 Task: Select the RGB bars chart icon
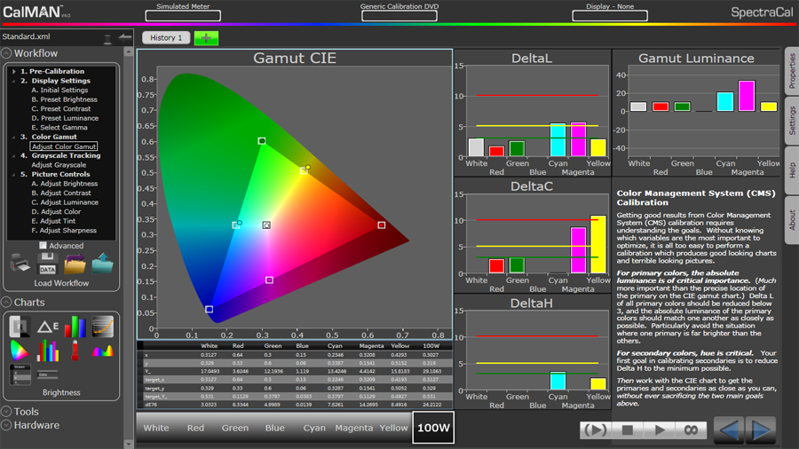tap(75, 327)
